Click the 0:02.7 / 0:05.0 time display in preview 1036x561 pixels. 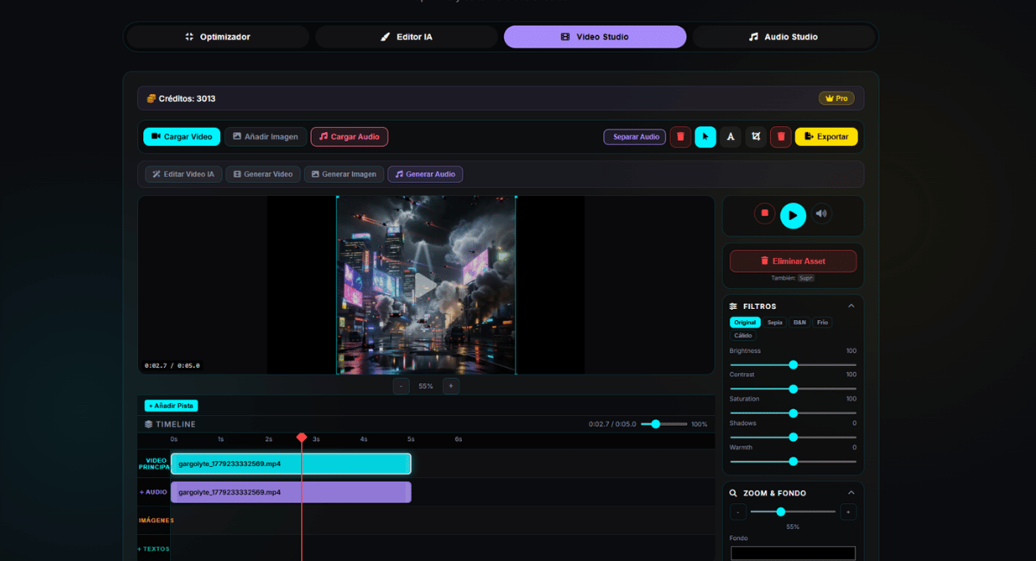point(172,366)
